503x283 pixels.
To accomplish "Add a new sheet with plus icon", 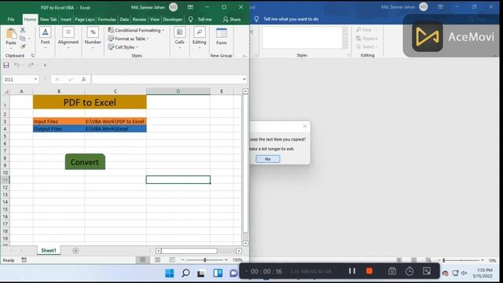I will [75, 251].
